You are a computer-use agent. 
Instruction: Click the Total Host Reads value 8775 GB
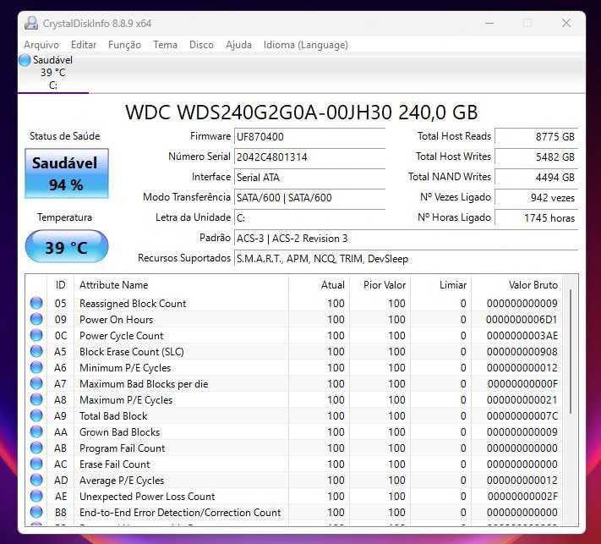537,136
